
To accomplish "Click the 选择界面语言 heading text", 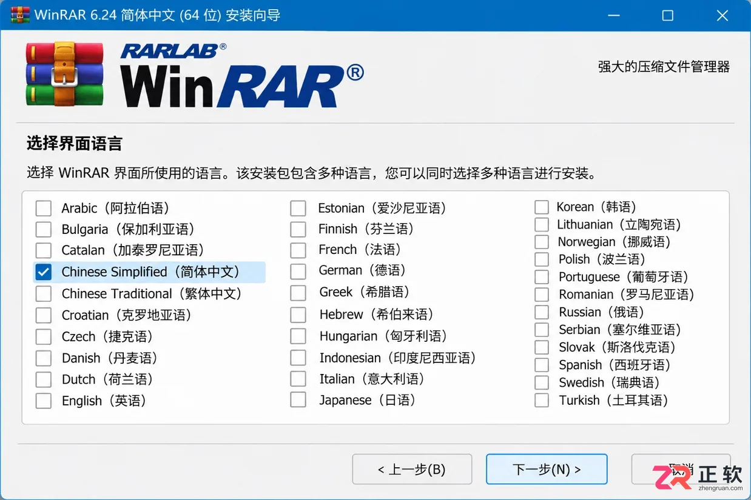I will 75,144.
